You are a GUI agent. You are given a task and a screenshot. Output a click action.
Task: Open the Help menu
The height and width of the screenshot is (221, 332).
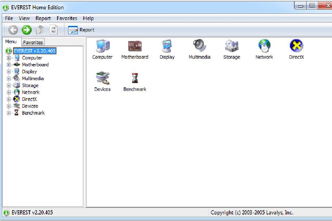(88, 19)
